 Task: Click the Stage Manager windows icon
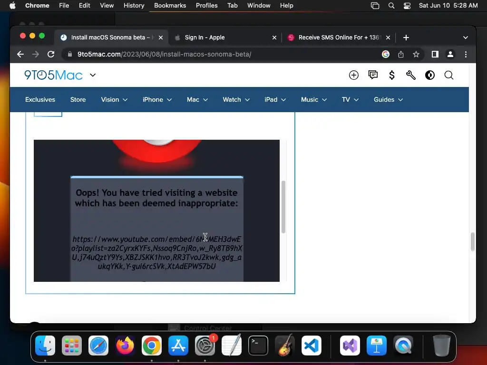pos(375,6)
